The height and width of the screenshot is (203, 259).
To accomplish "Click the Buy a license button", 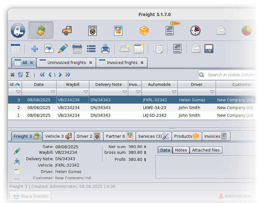I will [30, 196].
